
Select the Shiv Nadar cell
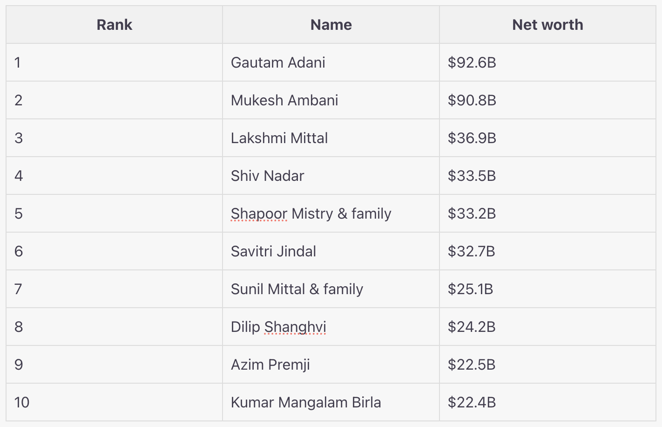tap(267, 176)
